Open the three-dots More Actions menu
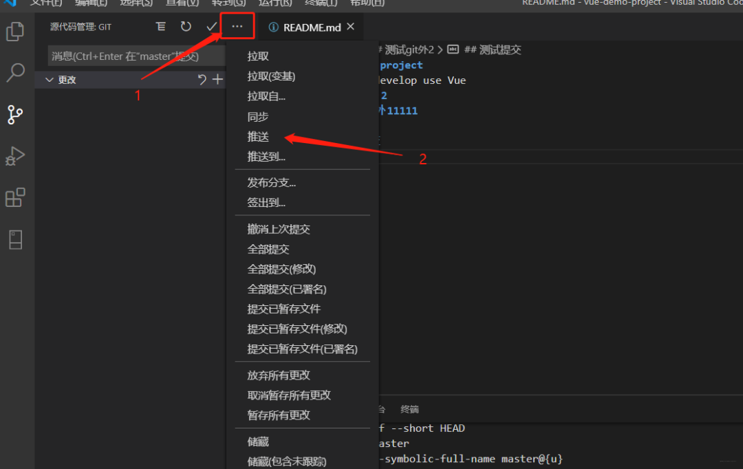Screen dimensions: 743x469 tap(237, 27)
